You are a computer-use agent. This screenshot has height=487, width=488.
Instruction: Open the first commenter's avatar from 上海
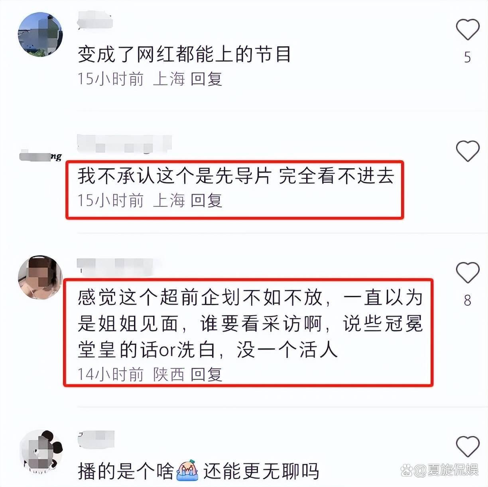point(40,34)
